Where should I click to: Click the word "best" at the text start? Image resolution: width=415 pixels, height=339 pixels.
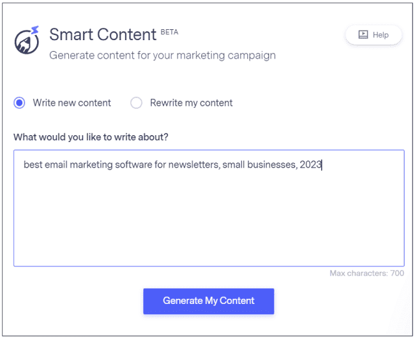[33, 165]
